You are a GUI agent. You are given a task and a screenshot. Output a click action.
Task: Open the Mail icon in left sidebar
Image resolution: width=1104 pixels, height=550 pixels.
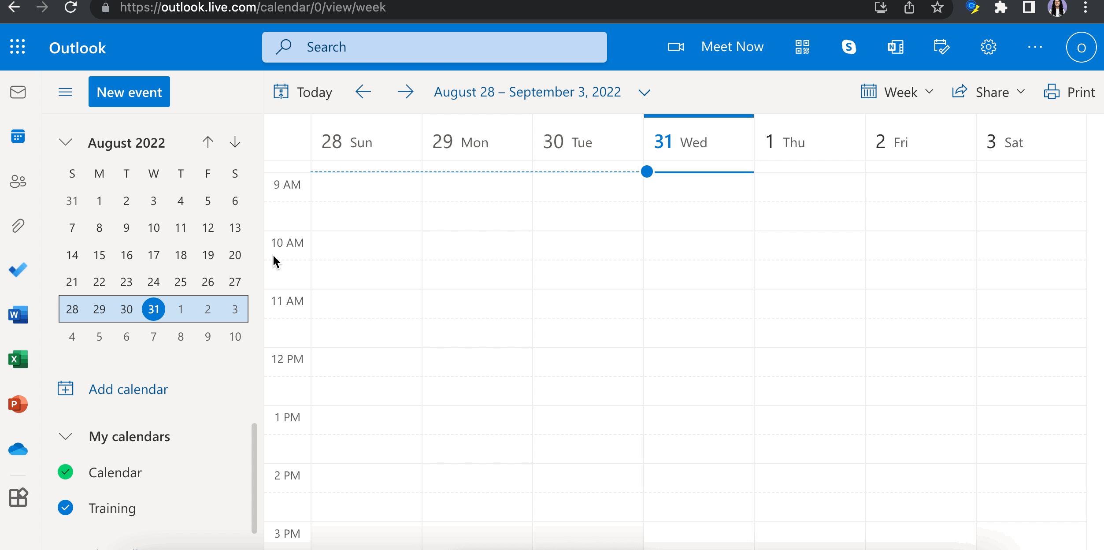coord(18,92)
